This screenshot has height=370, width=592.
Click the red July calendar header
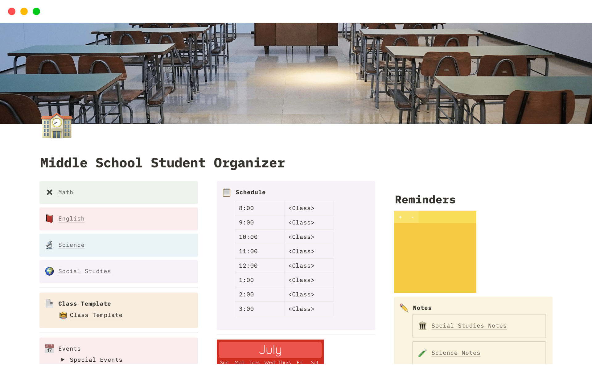tap(270, 350)
